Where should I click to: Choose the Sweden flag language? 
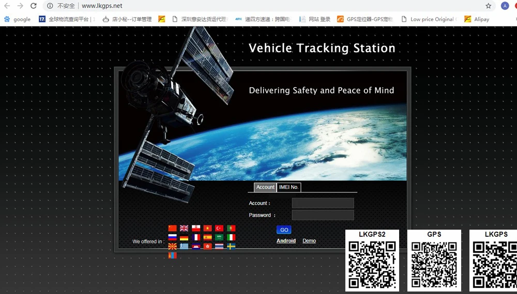(231, 247)
